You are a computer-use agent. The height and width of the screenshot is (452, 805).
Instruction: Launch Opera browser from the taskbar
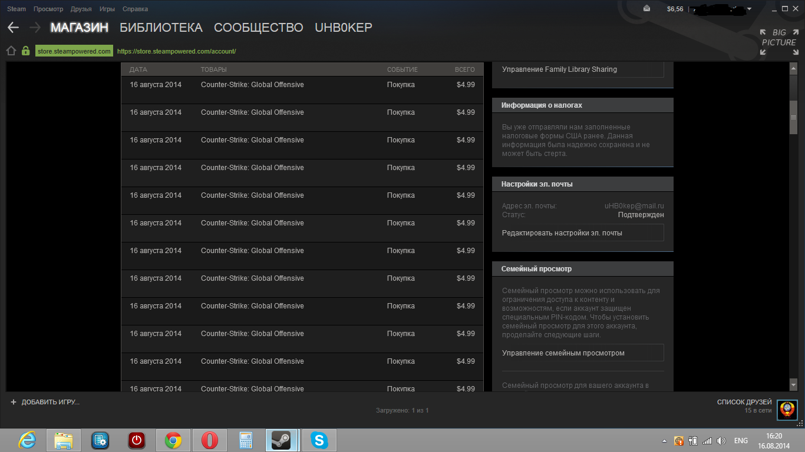pyautogui.click(x=210, y=440)
